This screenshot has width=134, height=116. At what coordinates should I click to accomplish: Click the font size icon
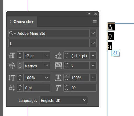[x=12, y=56]
